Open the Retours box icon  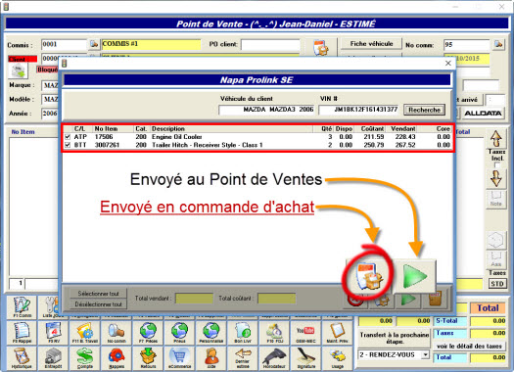pos(148,358)
